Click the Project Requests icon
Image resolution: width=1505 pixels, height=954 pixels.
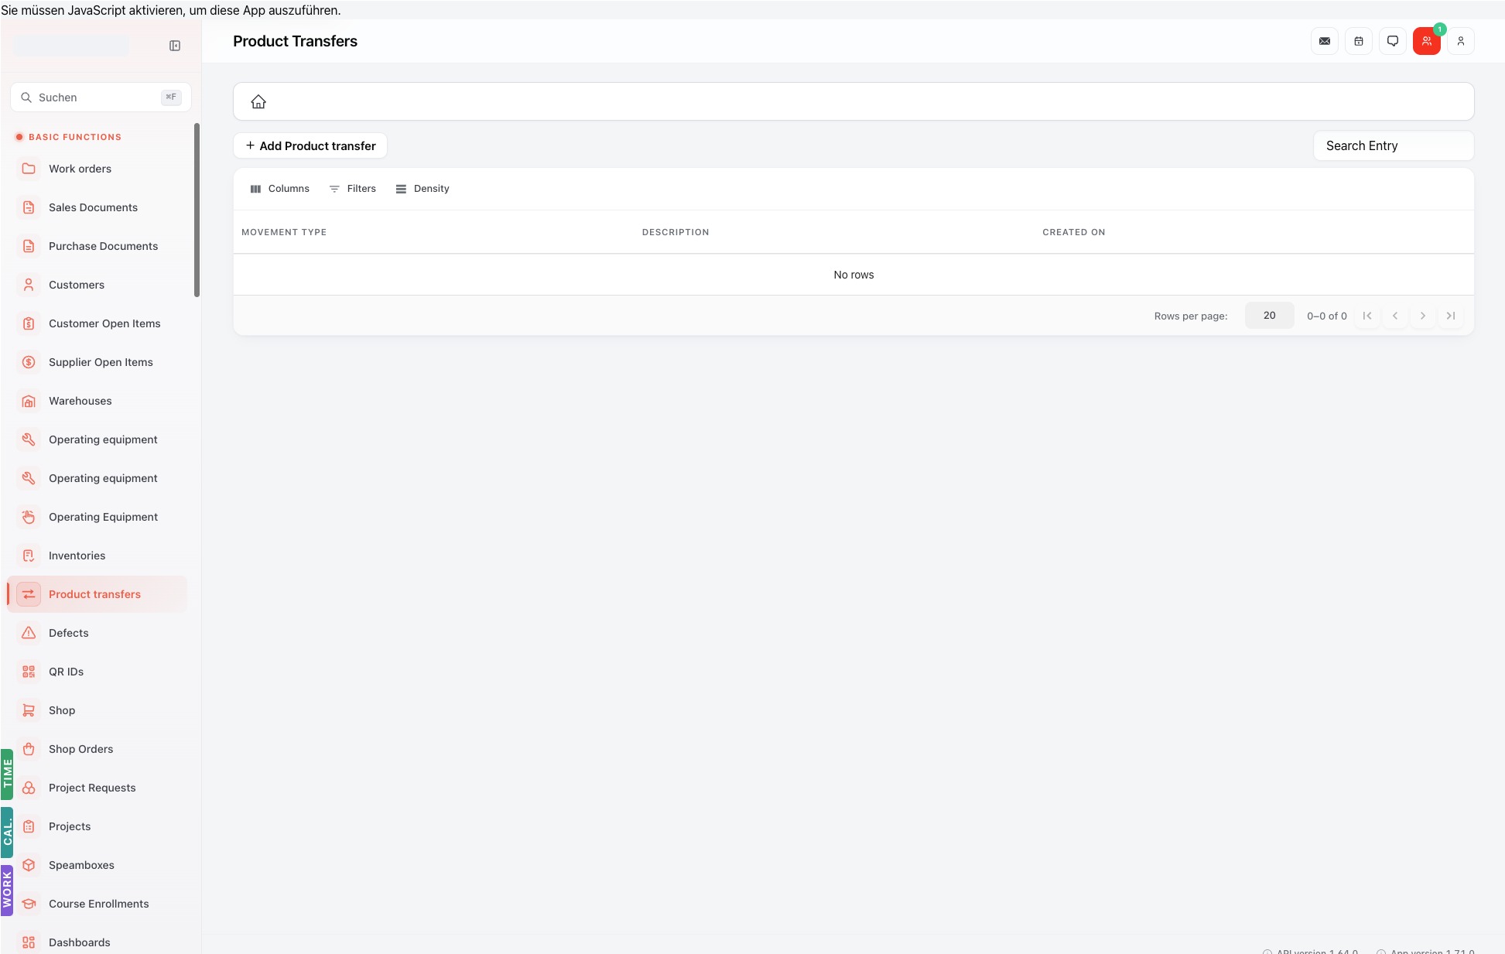pyautogui.click(x=29, y=788)
